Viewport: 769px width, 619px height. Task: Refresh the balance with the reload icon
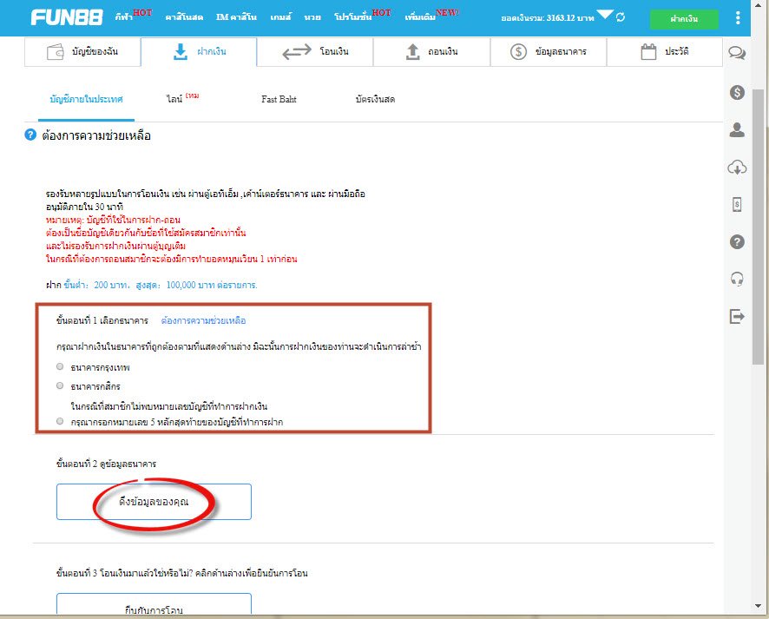(x=620, y=17)
